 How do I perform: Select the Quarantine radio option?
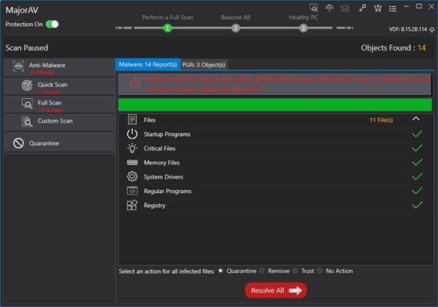[221, 271]
